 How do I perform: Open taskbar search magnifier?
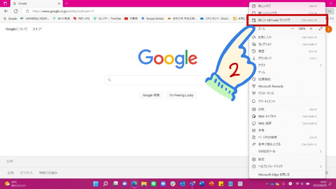click(x=106, y=184)
